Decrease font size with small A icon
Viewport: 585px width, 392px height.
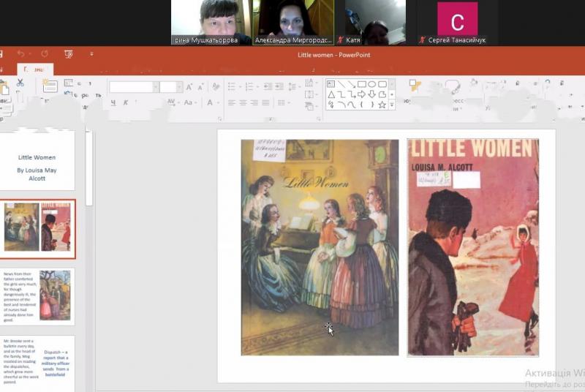[200, 88]
